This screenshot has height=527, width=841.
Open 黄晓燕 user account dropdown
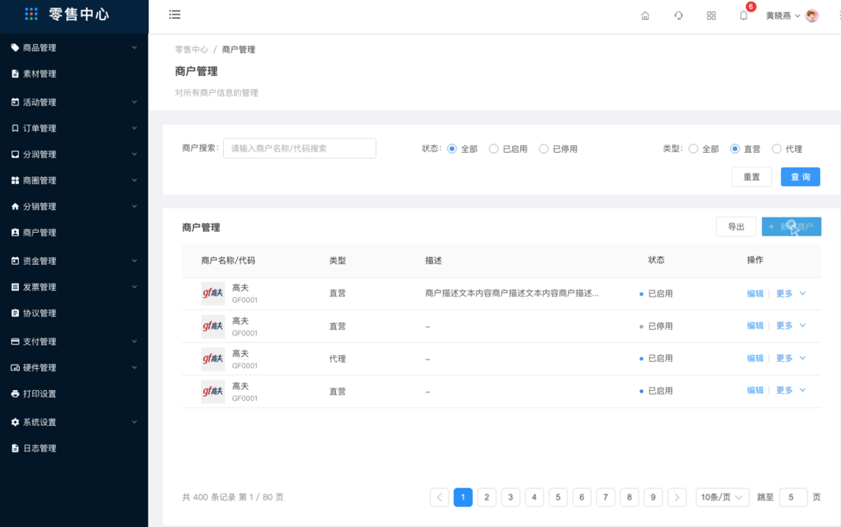point(782,15)
